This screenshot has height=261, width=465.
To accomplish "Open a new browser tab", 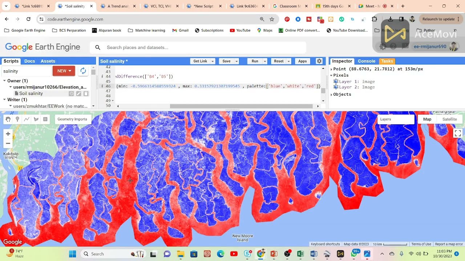I will (x=403, y=6).
